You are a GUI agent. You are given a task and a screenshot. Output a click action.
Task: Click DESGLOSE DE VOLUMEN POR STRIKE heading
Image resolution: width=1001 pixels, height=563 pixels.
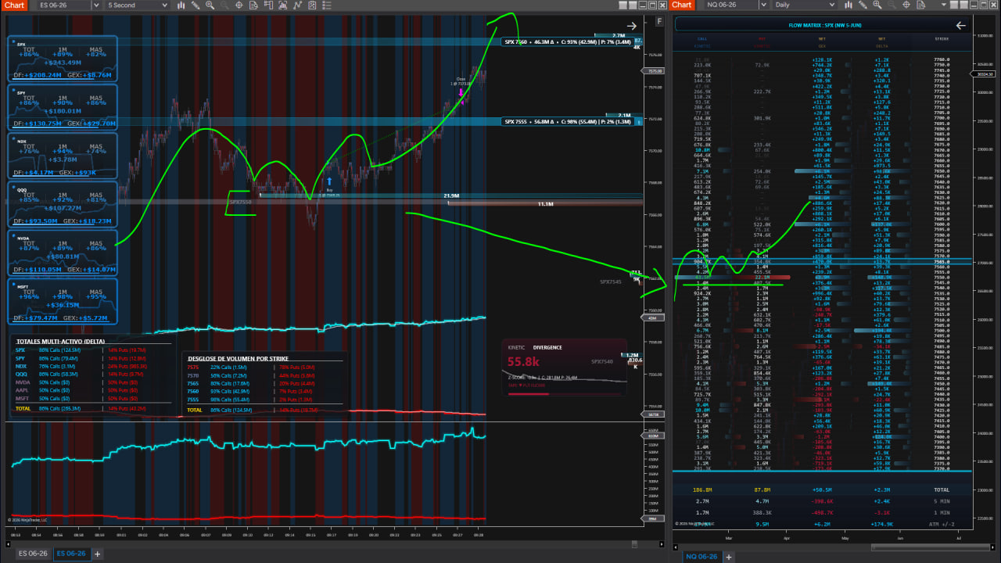click(238, 358)
